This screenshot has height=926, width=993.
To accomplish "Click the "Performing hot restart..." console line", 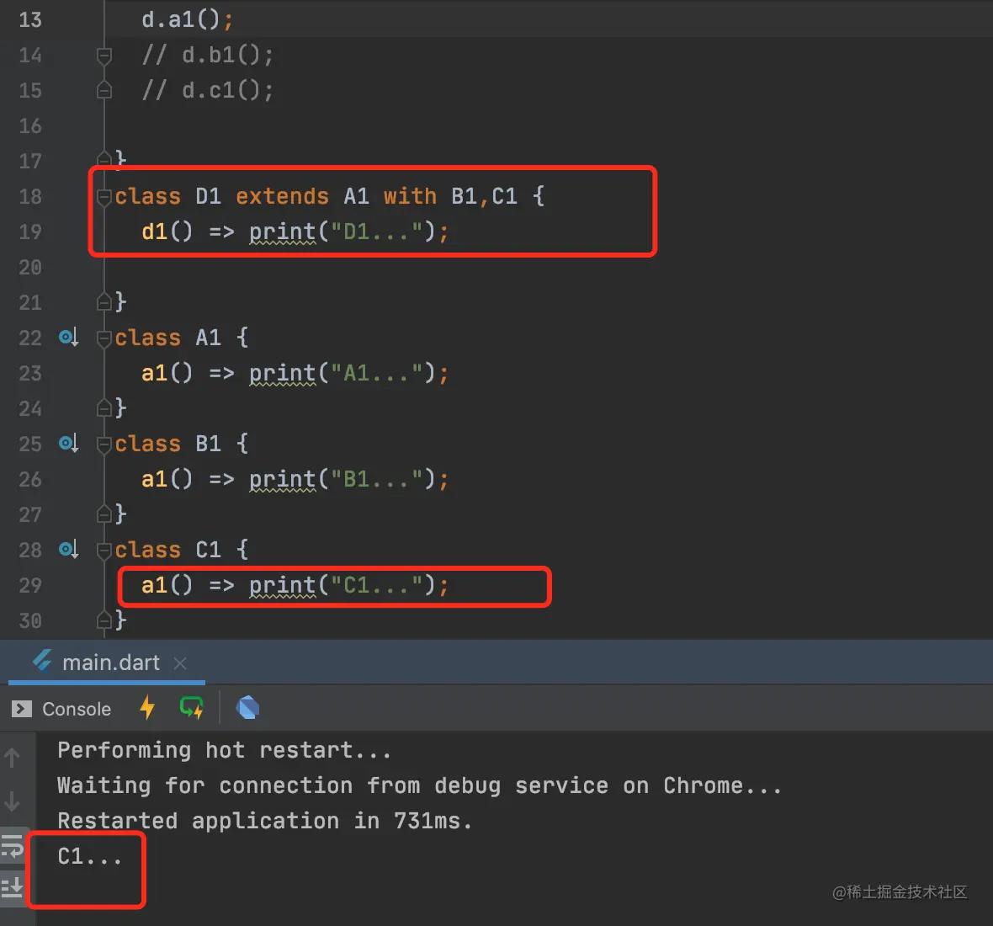I will click(x=225, y=751).
